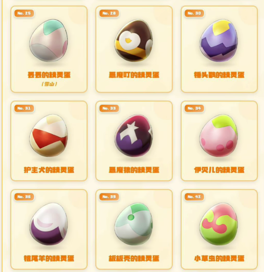Click the 伊贝儿的精灵蛋 name label

click(x=219, y=170)
